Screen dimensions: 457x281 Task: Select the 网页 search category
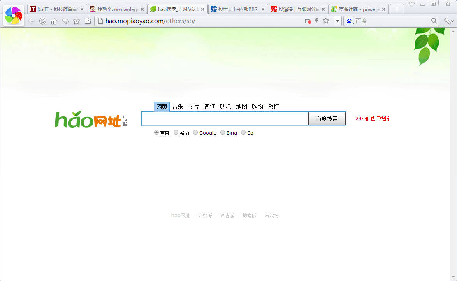tap(162, 107)
